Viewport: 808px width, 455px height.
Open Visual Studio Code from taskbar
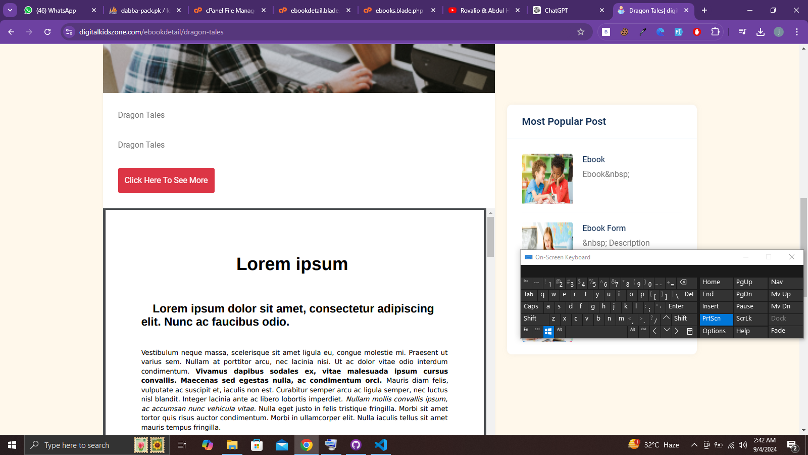click(x=381, y=445)
